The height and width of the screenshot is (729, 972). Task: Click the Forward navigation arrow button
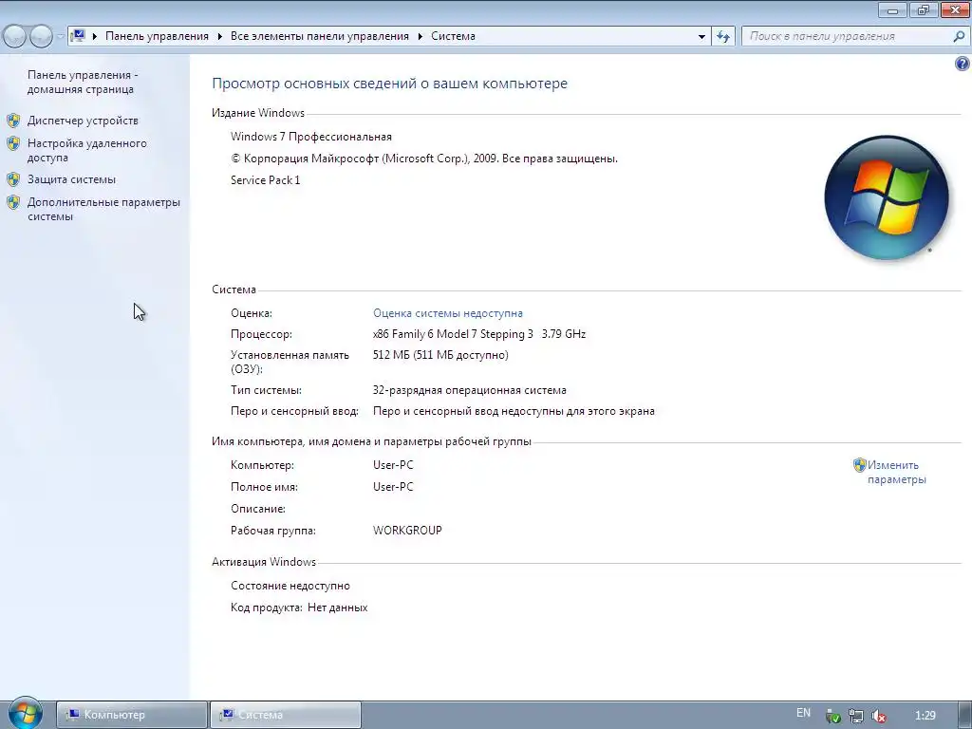[x=41, y=36]
